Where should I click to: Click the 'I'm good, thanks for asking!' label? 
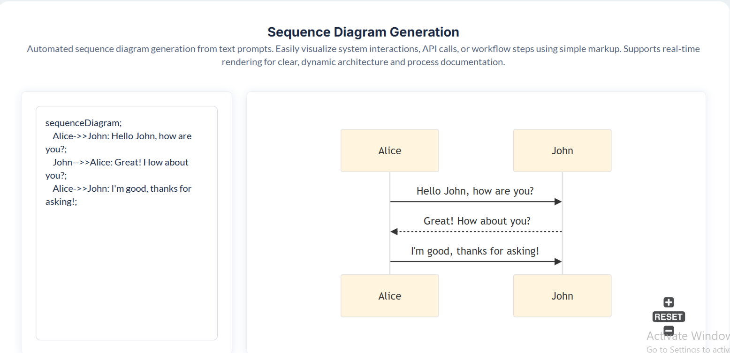[475, 251]
